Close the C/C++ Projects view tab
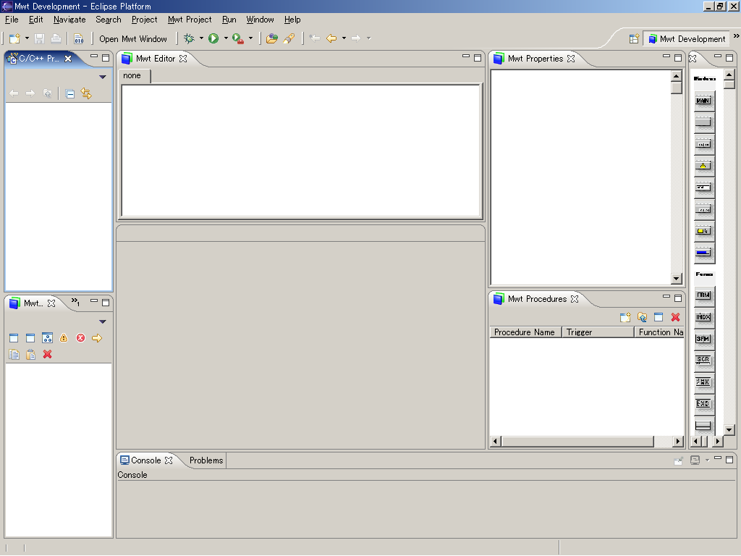Image resolution: width=741 pixels, height=556 pixels. point(68,59)
